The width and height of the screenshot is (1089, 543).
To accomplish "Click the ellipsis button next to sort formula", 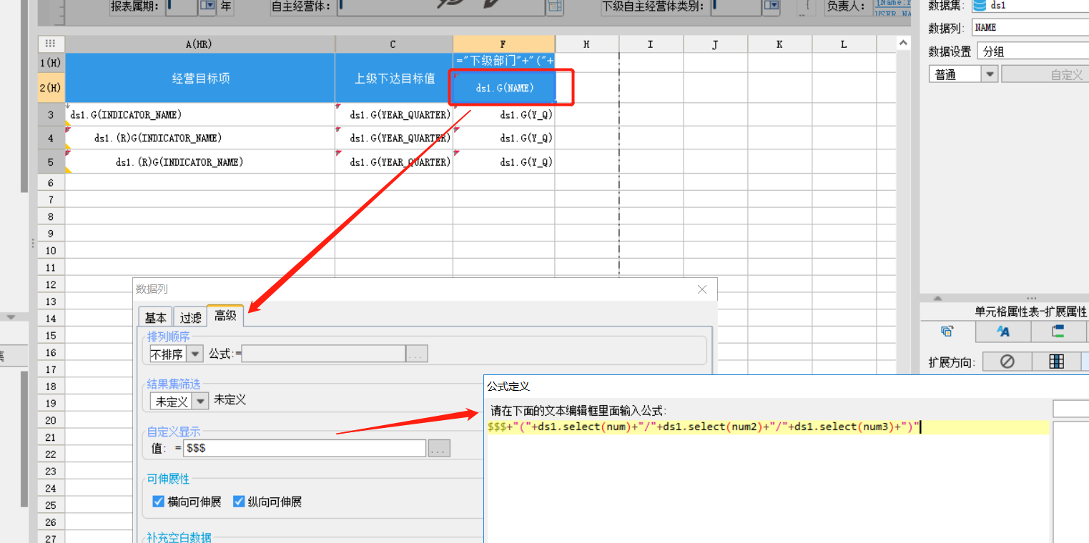I will pyautogui.click(x=417, y=354).
